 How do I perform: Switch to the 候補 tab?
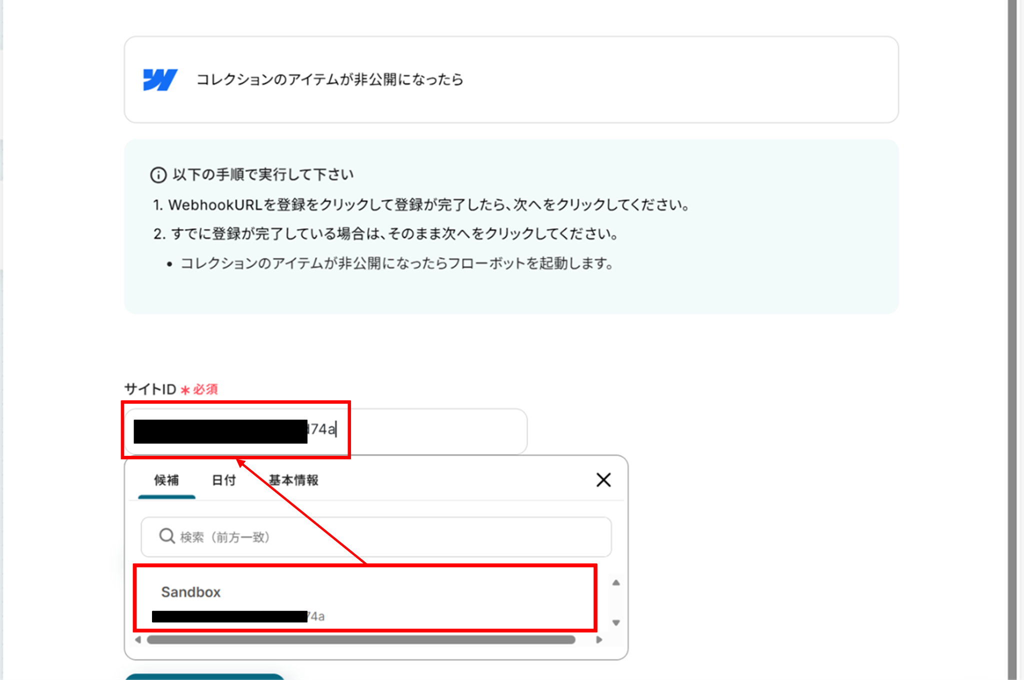click(x=166, y=480)
